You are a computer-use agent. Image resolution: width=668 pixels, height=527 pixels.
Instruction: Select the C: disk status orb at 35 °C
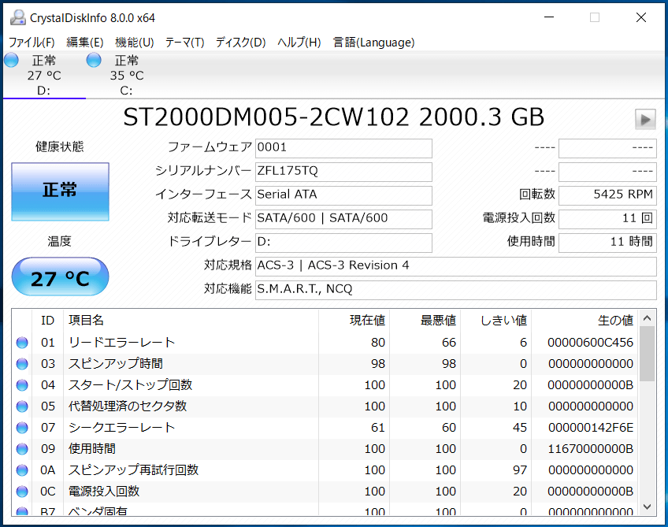coord(94,60)
